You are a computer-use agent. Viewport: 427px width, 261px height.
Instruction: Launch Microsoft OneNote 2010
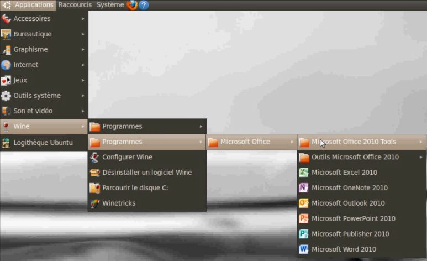click(362, 188)
